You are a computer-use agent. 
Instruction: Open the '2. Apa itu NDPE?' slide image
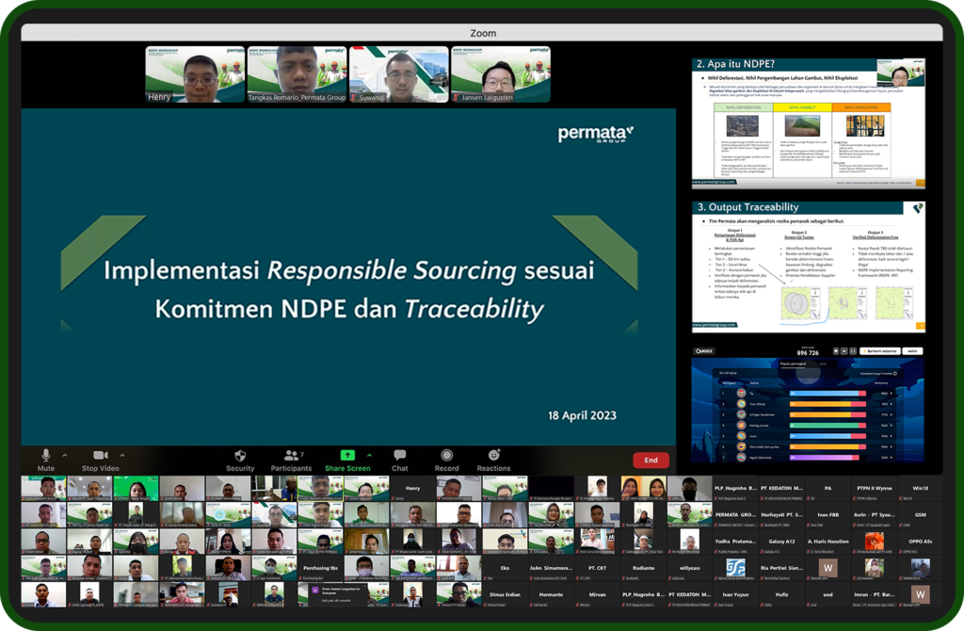pos(809,123)
